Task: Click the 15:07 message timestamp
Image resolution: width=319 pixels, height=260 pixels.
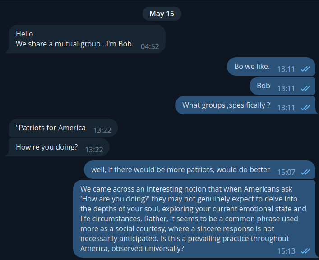Action: pyautogui.click(x=286, y=172)
